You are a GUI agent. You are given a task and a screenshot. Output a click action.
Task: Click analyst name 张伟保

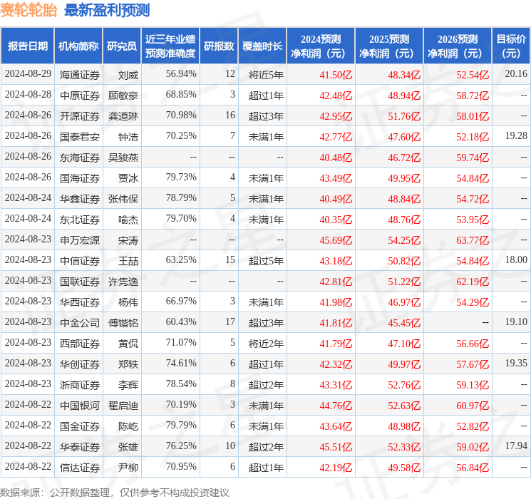pyautogui.click(x=123, y=199)
